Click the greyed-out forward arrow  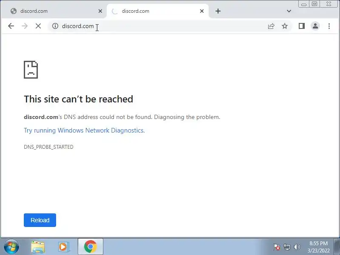pyautogui.click(x=25, y=26)
